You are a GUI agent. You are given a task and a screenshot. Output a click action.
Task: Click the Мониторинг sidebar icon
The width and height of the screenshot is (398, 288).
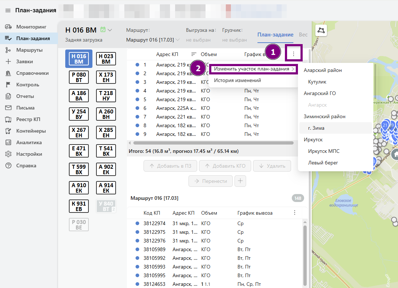point(8,27)
